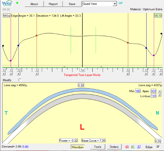Click the green status indicator dot
This screenshot has width=164, height=151.
(x=17, y=3)
